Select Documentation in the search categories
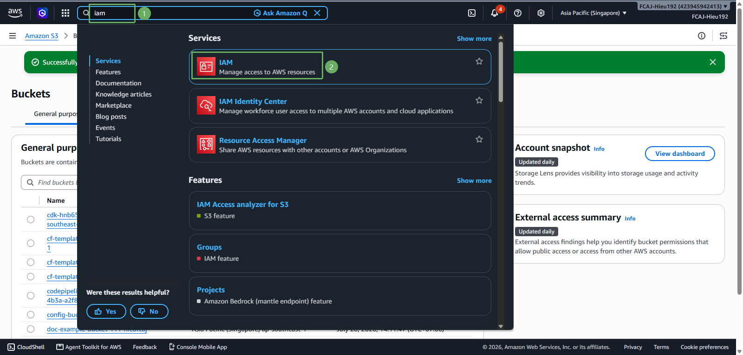This screenshot has width=743, height=355. (118, 83)
